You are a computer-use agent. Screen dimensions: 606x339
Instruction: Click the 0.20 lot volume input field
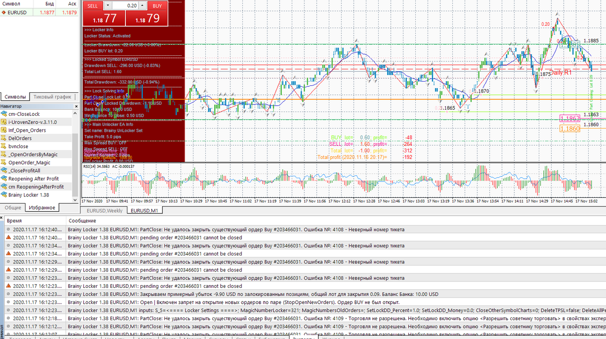[125, 6]
